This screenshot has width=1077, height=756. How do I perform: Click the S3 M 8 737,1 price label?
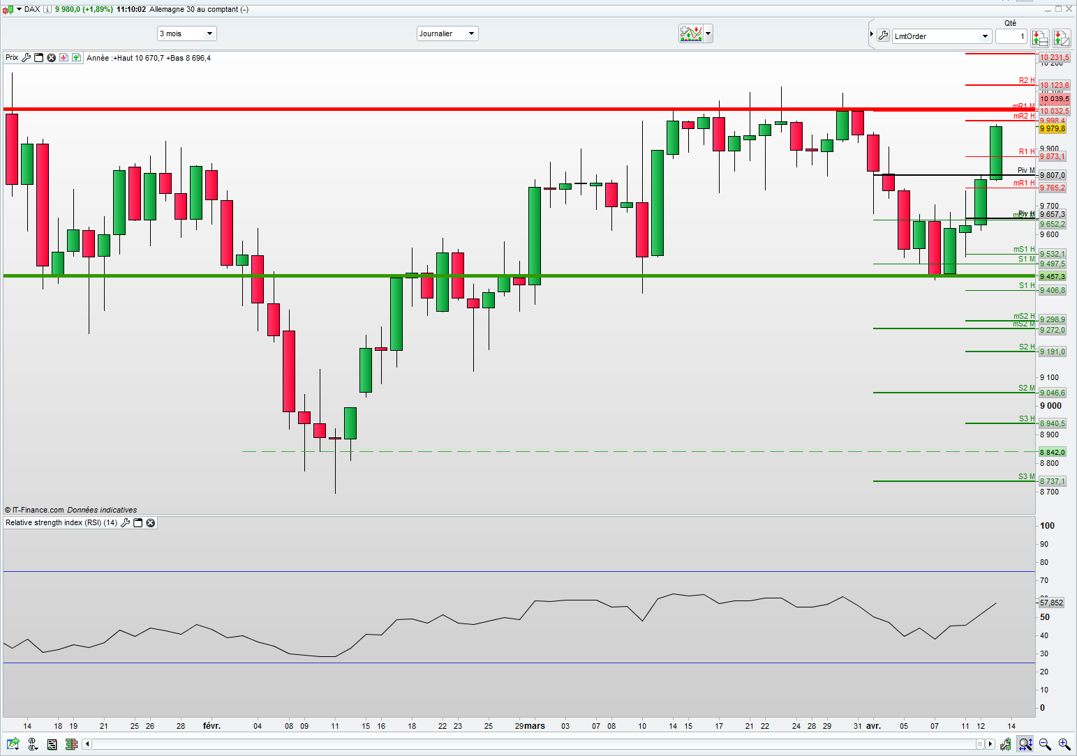pos(1053,481)
